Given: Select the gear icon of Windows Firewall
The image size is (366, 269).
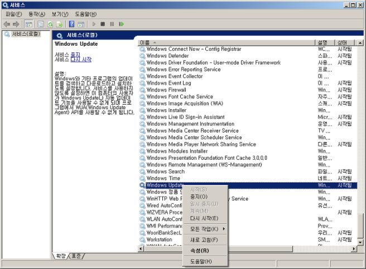Looking at the screenshot, I should click(142, 90).
